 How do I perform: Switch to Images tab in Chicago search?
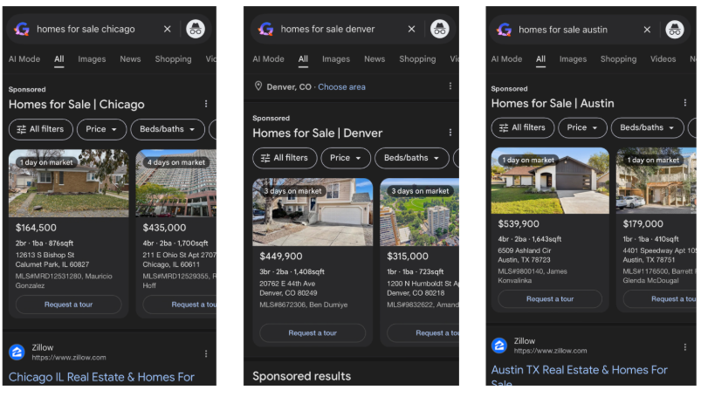click(x=92, y=59)
